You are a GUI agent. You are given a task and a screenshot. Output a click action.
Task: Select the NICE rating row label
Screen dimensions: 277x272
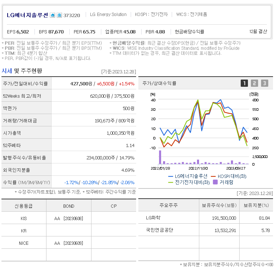pos(24,243)
